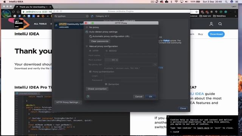Open the IntelliJ IDEA menu bar item
Image resolution: width=242 pixels, height=136 pixels.
pos(16,2)
